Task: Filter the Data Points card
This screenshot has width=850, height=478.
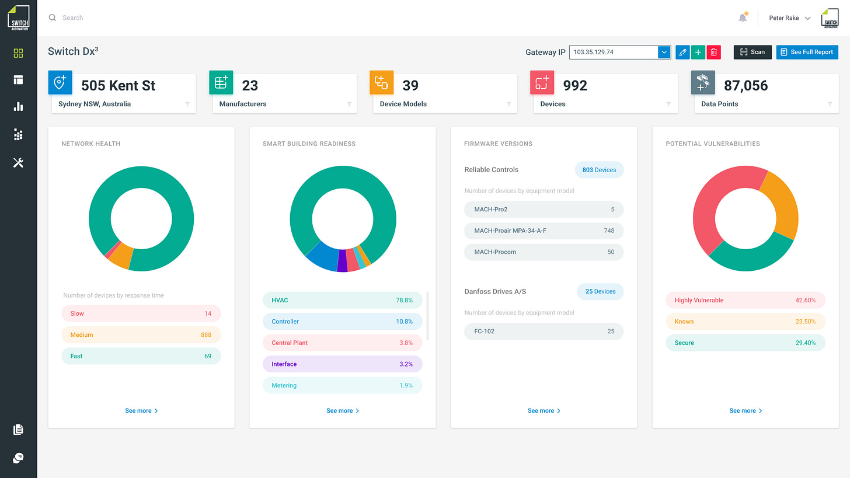Action: 830,104
